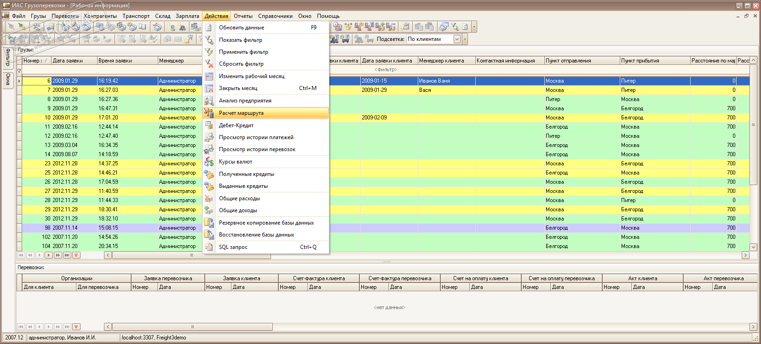Toggle the Фильтр side panel tab
Viewport: 761px width, 344px height.
pyautogui.click(x=8, y=57)
